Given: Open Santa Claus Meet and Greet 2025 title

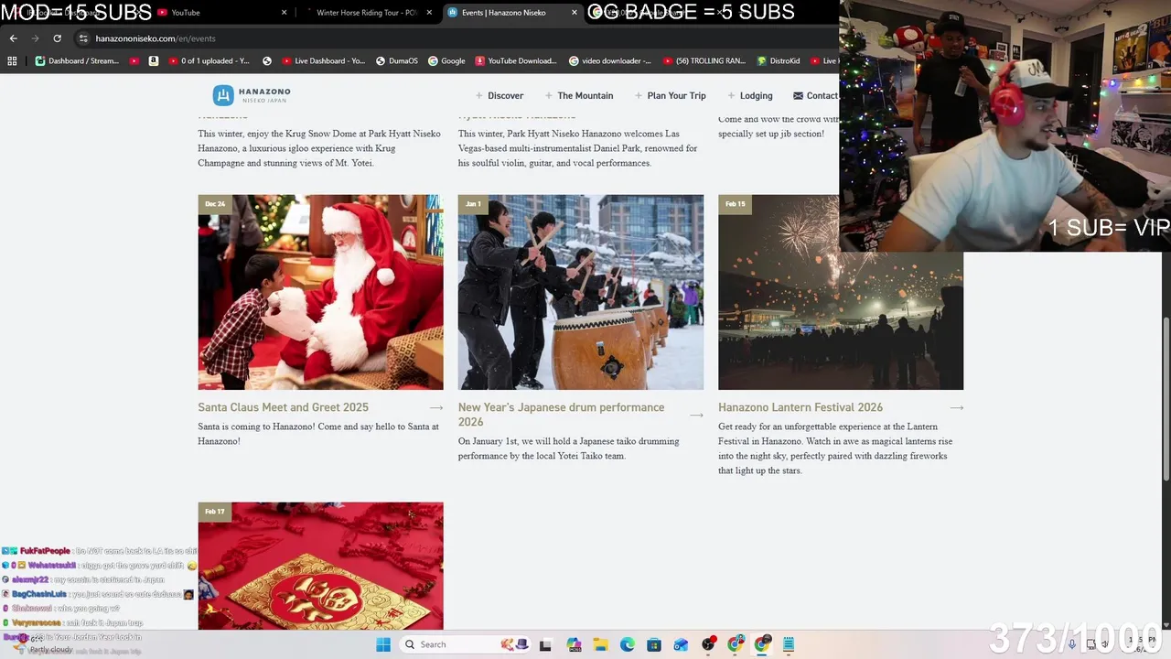Looking at the screenshot, I should click(283, 407).
